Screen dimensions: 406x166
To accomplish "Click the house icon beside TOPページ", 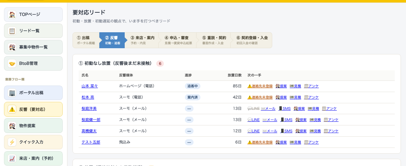I will (12, 14).
